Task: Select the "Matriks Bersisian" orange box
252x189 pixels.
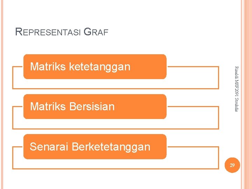Action: coord(94,106)
